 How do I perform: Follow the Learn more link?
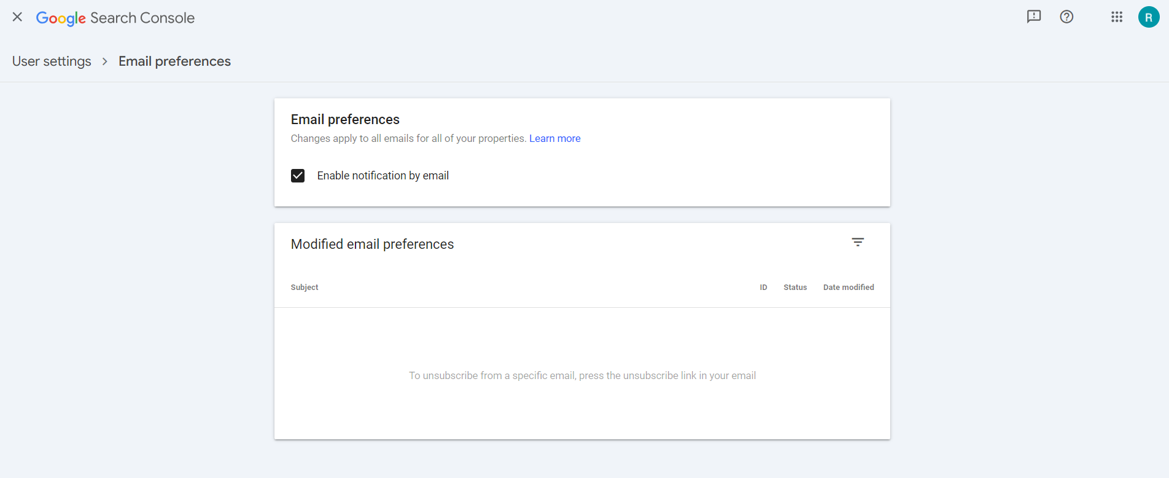(x=554, y=139)
